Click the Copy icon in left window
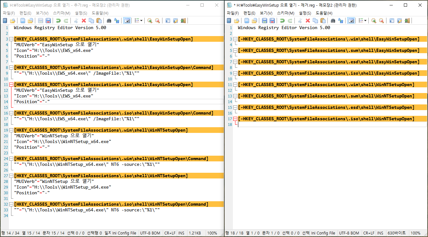Viewport: 428px width, 237px height. [91, 21]
